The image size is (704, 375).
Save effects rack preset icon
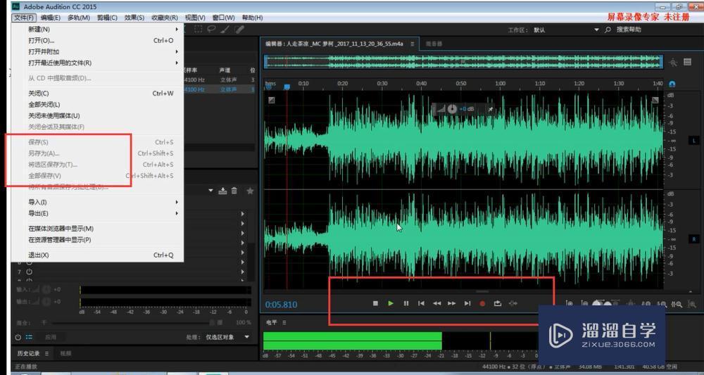[x=222, y=191]
